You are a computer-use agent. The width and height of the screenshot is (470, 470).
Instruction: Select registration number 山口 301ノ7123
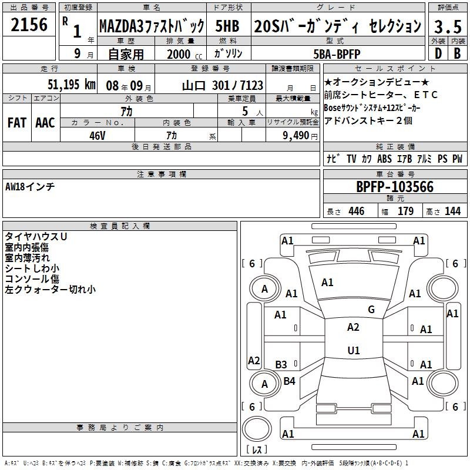click(x=223, y=86)
